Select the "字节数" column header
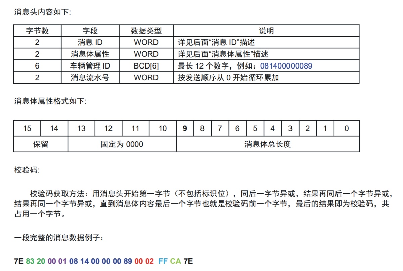403x271 pixels. pos(37,31)
